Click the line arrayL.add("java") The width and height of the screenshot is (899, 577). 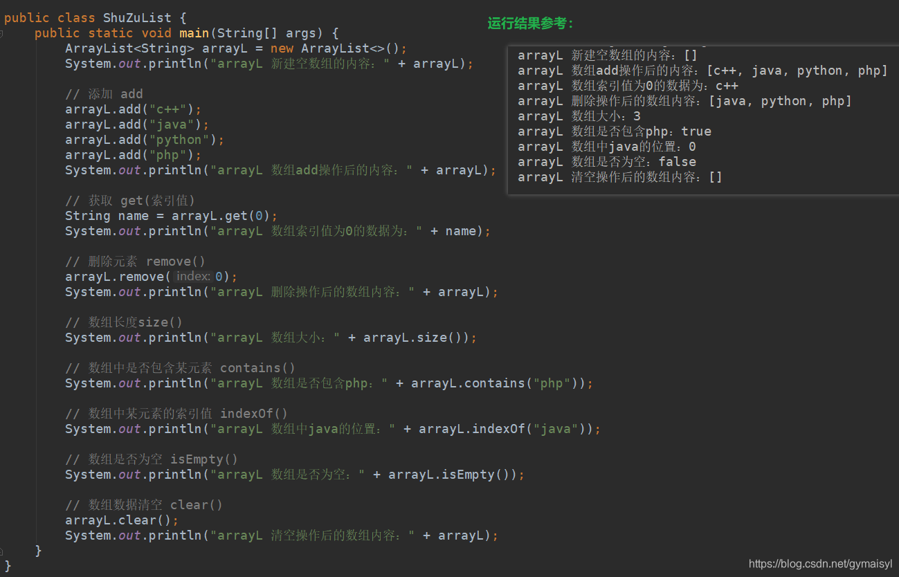(137, 125)
